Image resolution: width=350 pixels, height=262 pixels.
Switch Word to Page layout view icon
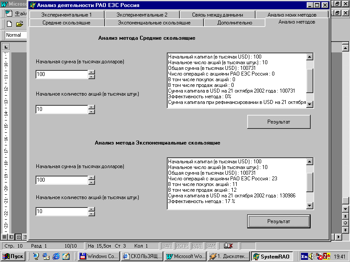tap(19, 237)
